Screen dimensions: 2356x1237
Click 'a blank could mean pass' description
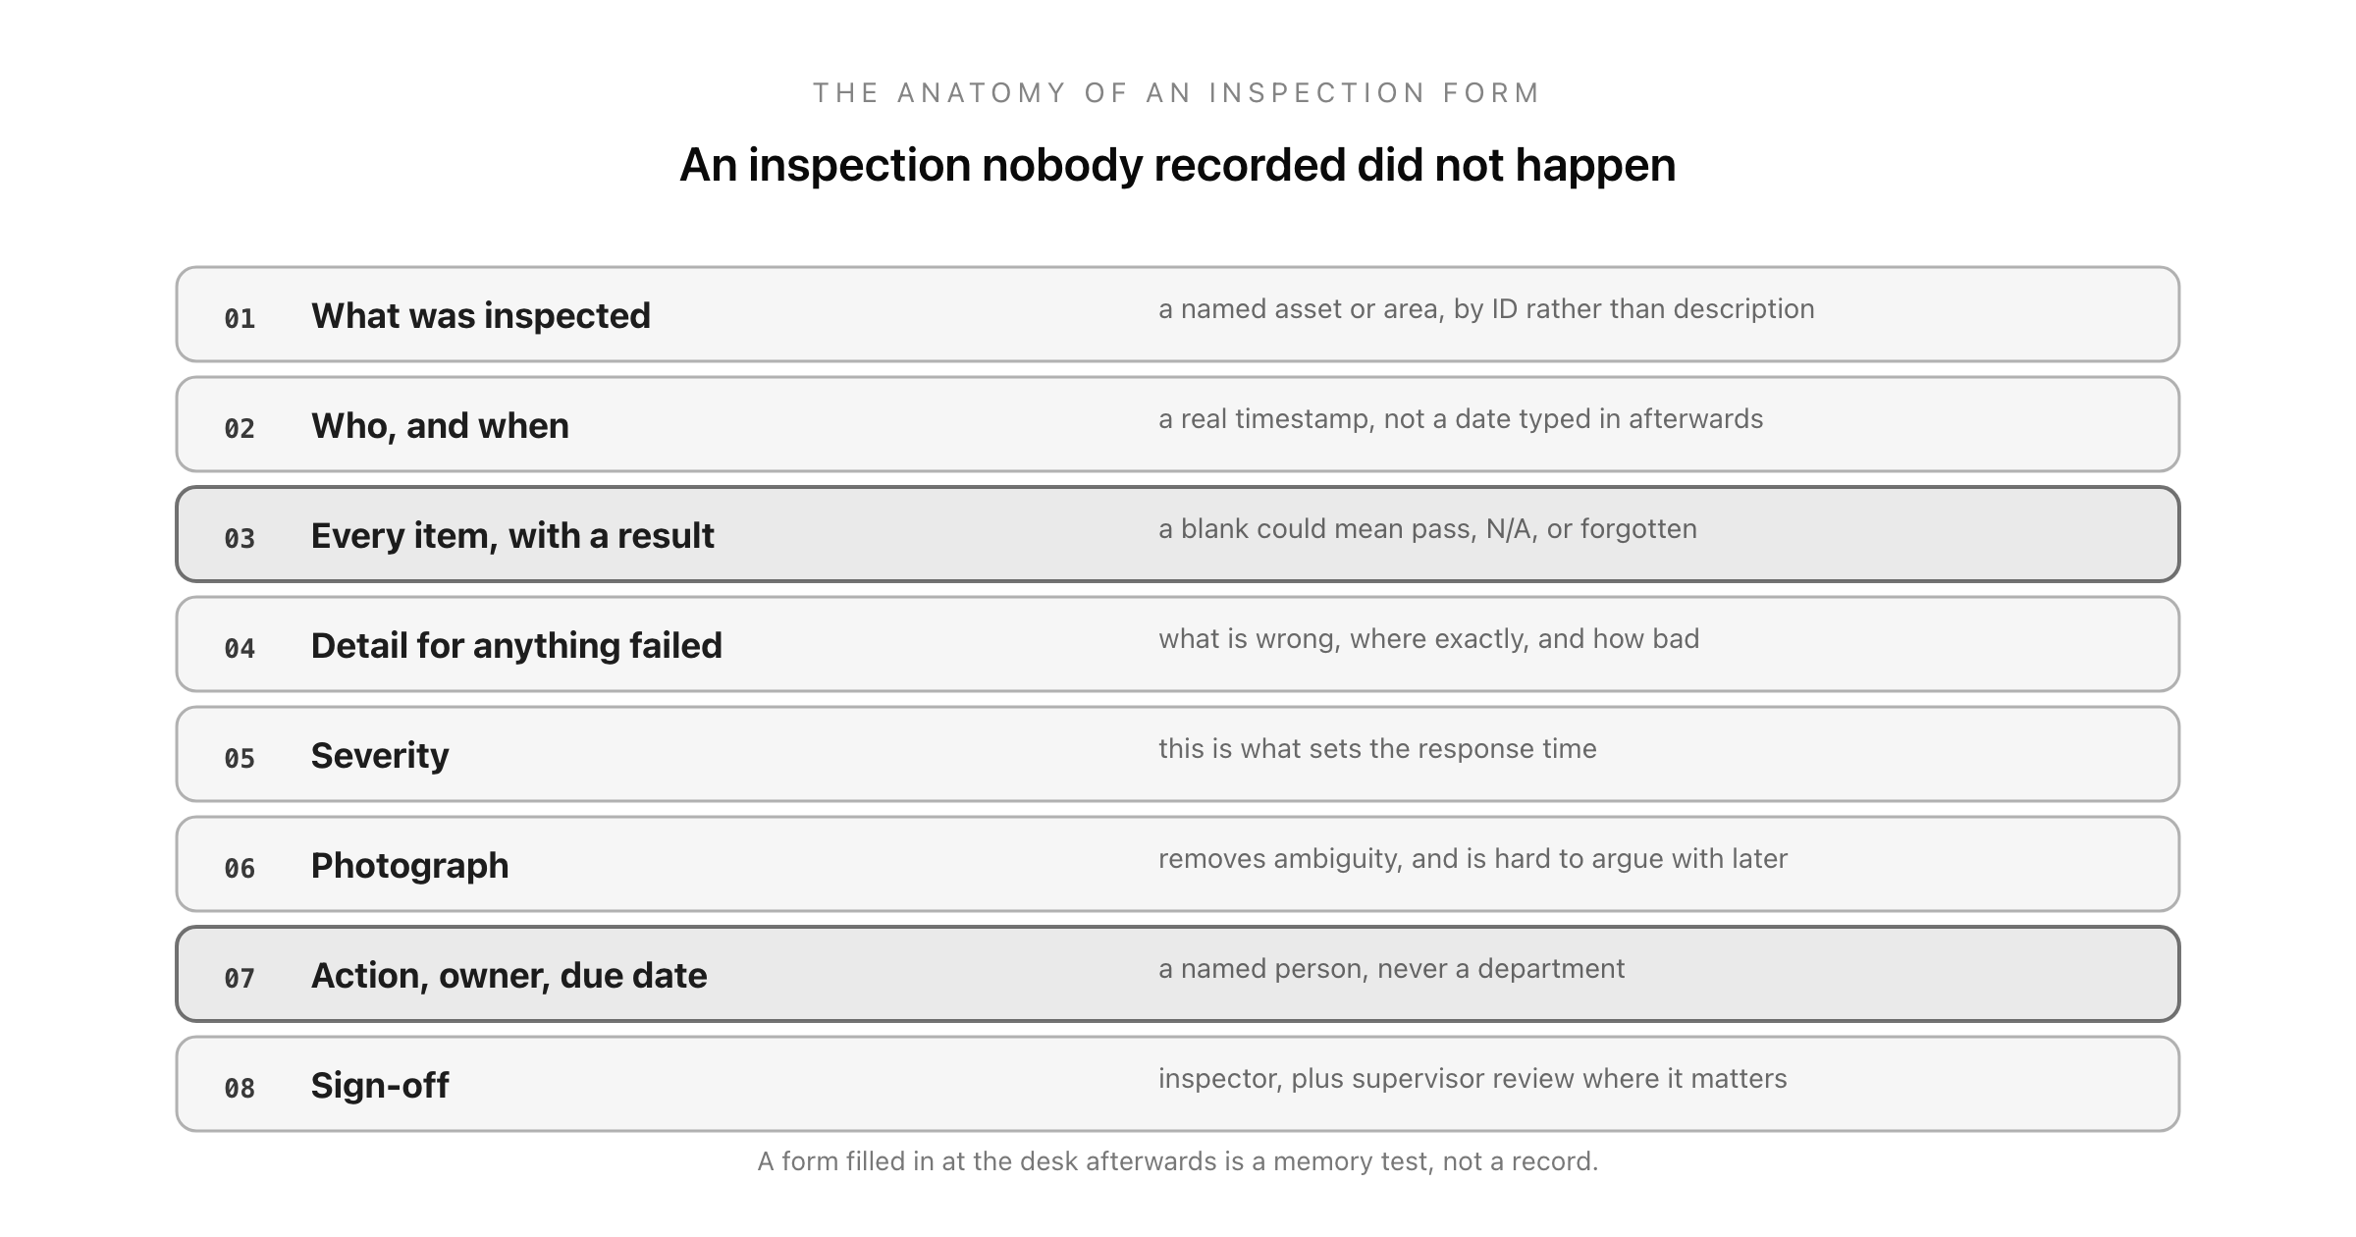point(1427,529)
